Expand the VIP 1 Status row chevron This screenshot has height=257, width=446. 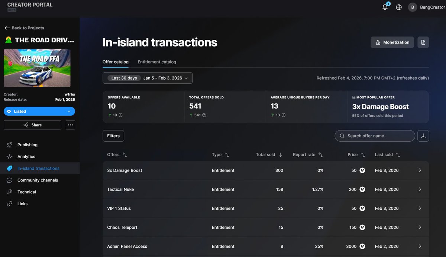click(x=420, y=208)
